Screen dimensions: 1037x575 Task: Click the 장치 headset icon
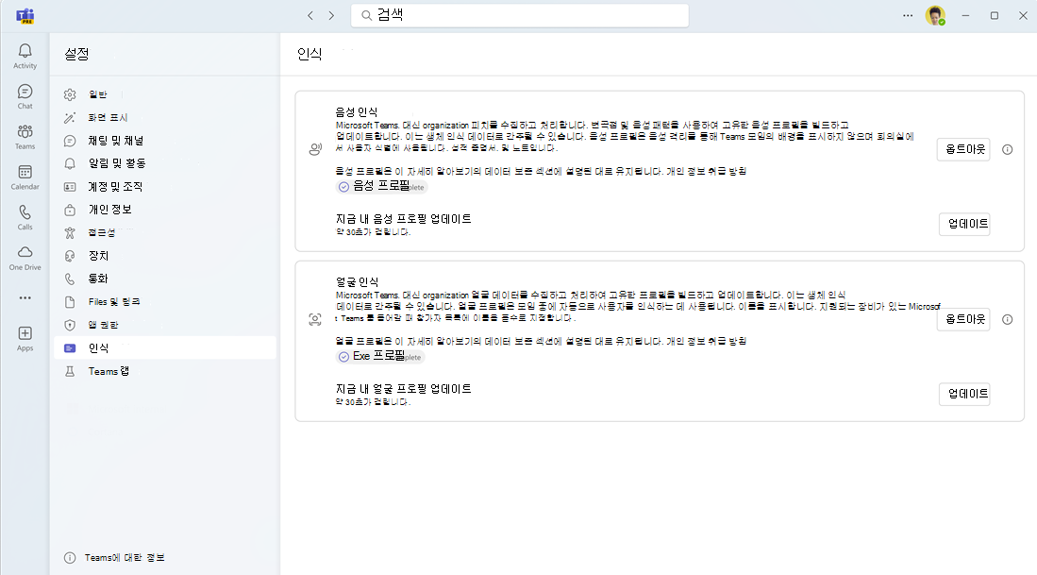[70, 256]
